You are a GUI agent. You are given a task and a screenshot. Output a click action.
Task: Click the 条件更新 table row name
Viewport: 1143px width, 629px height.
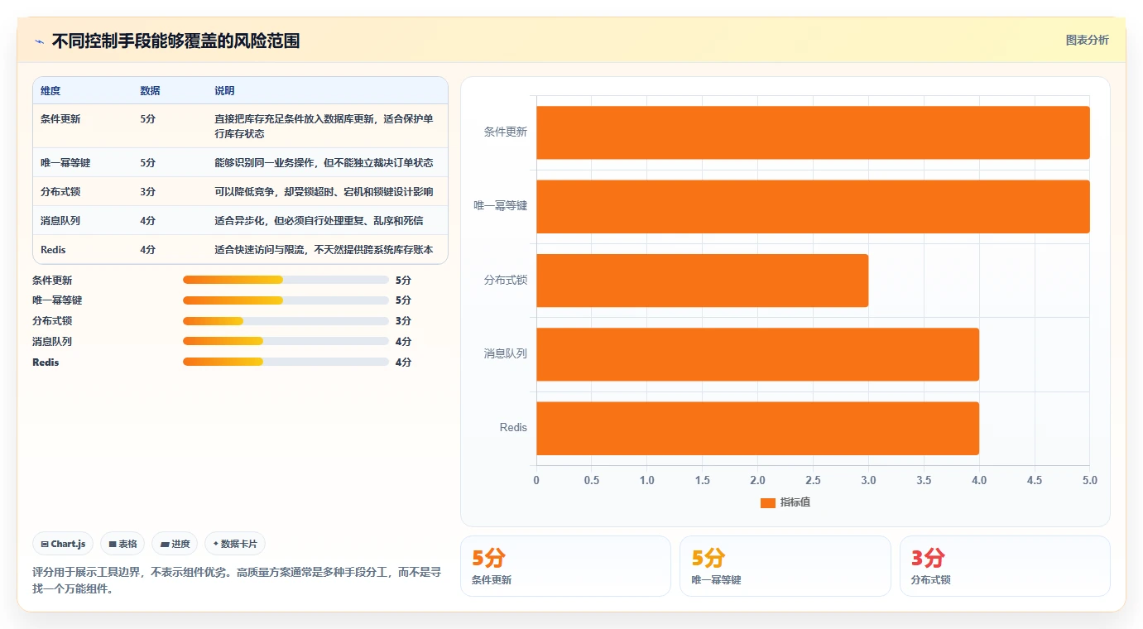(x=60, y=118)
